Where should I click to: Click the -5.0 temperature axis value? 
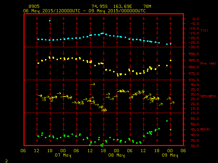194,24
